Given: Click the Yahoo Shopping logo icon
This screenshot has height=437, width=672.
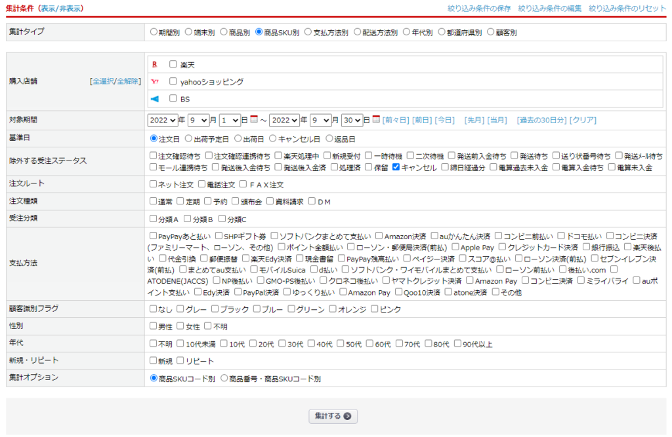Looking at the screenshot, I should [x=155, y=82].
